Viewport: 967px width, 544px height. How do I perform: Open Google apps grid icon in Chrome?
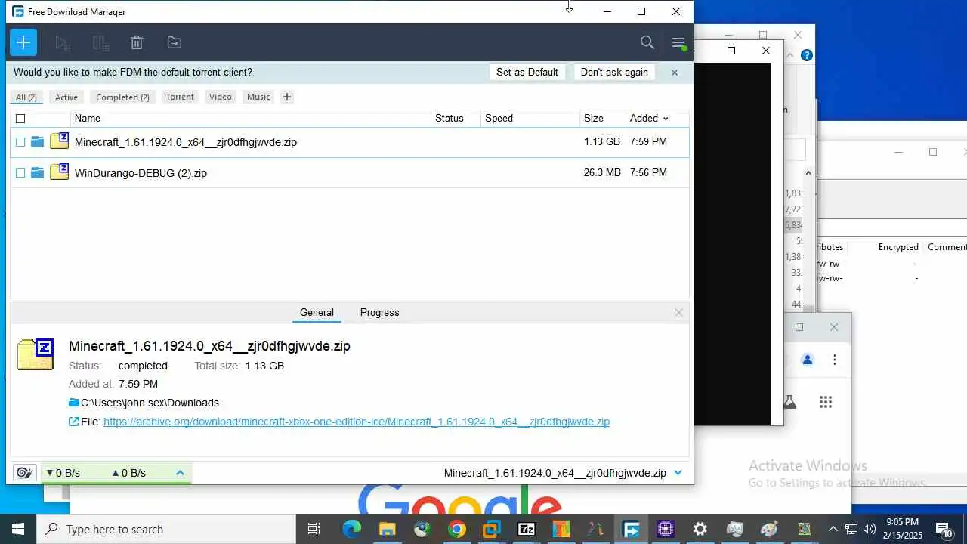826,402
